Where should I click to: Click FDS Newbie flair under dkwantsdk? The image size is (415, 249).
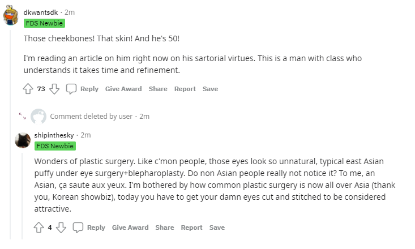click(x=44, y=23)
